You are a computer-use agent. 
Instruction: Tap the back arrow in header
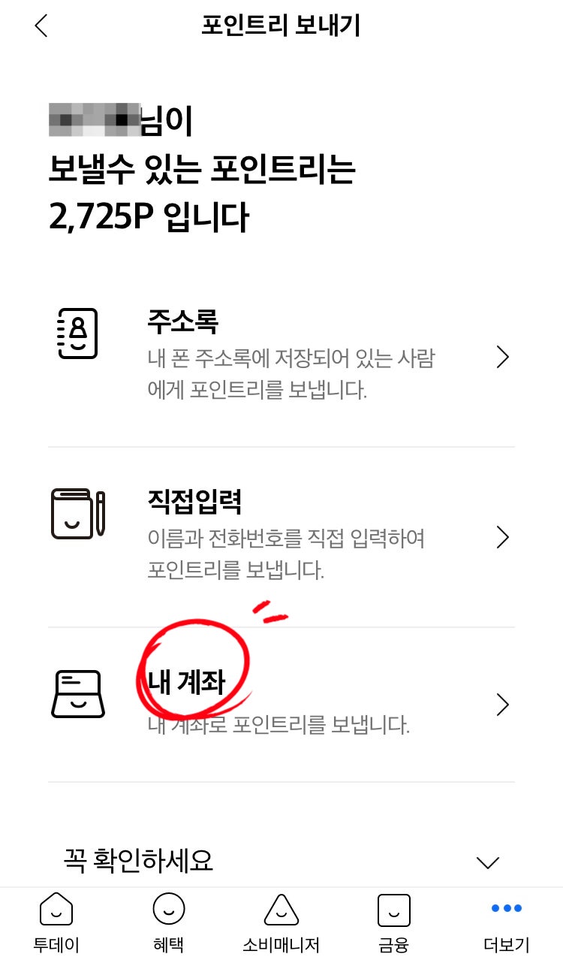pyautogui.click(x=41, y=26)
